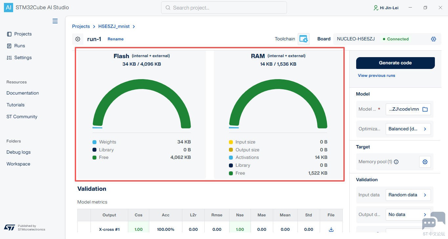The height and width of the screenshot is (239, 448).
Task: Expand Optimization Balanced dropdown
Action: pos(408,129)
